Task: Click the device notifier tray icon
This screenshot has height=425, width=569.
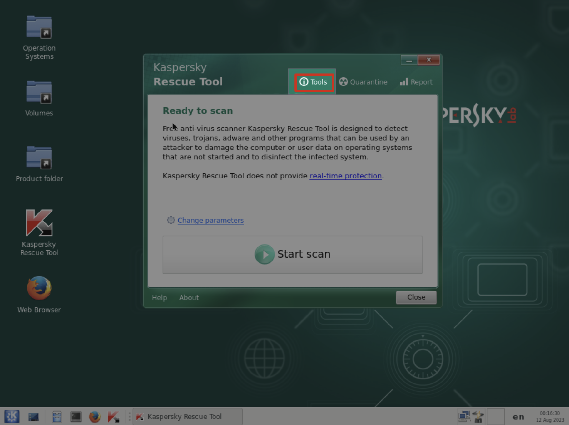Action: pyautogui.click(x=478, y=417)
